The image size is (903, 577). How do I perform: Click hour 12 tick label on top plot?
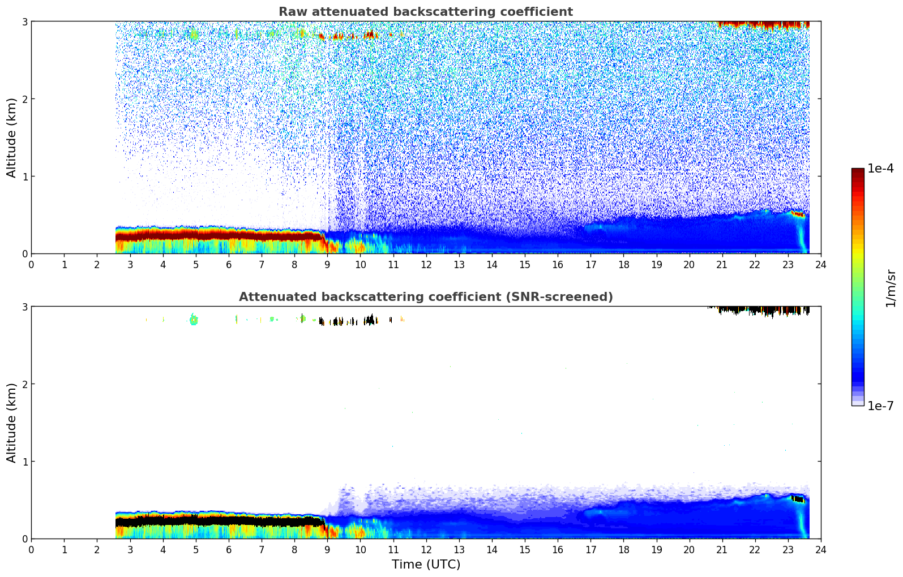click(x=426, y=264)
